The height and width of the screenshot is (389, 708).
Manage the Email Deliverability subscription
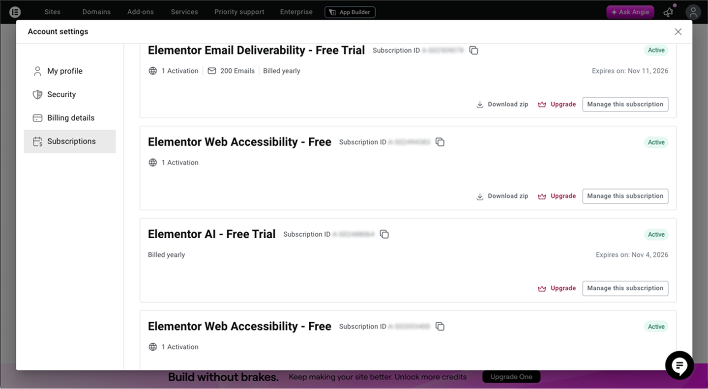[x=625, y=104]
